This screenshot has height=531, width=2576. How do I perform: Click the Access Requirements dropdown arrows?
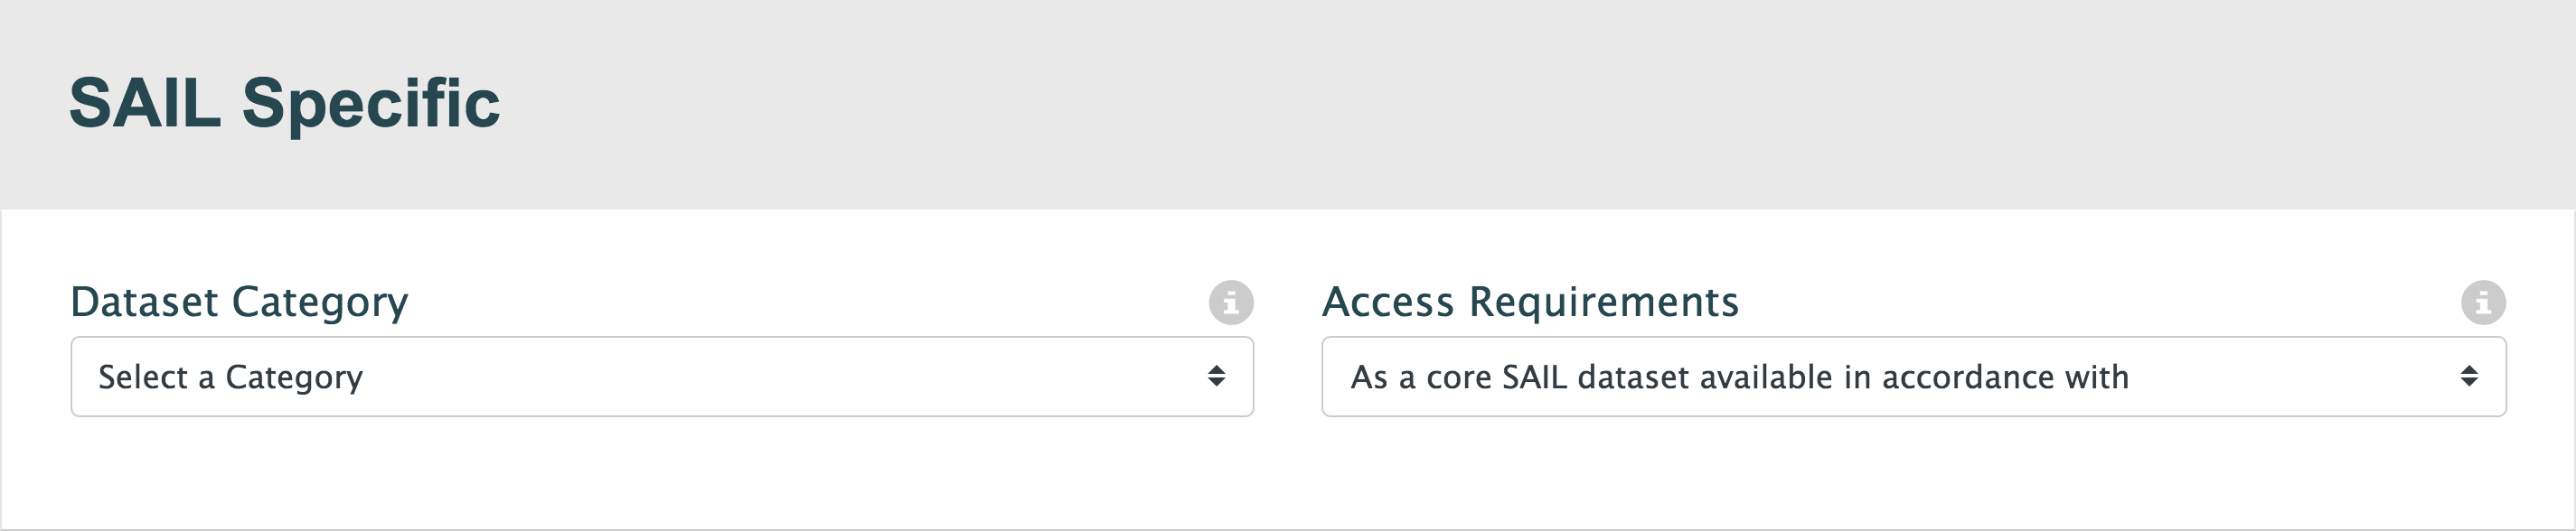(x=2469, y=376)
